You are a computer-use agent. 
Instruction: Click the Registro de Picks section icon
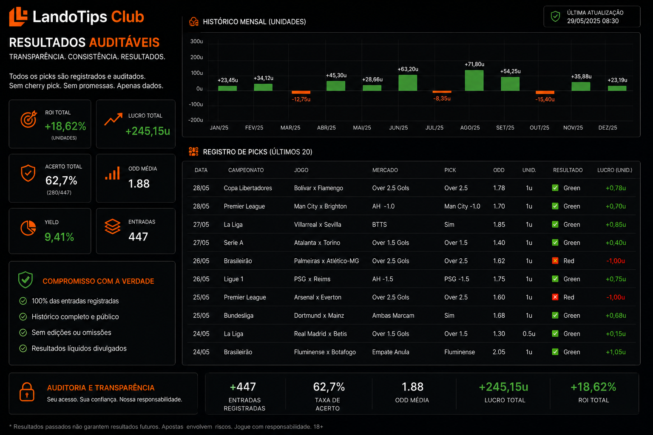tap(194, 152)
